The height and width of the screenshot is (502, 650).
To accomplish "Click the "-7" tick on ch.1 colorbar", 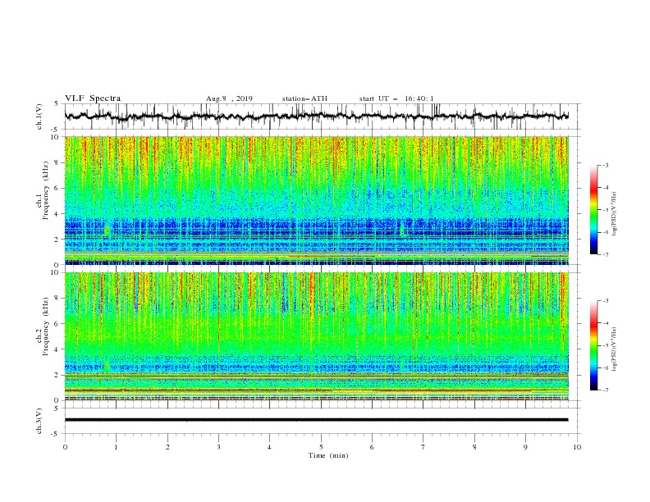I will coord(605,254).
